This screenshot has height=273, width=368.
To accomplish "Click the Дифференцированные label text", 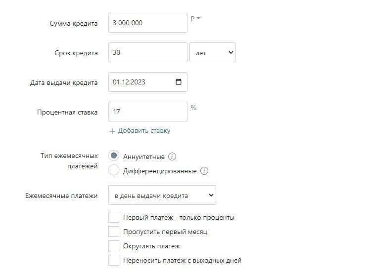I will pyautogui.click(x=160, y=171).
